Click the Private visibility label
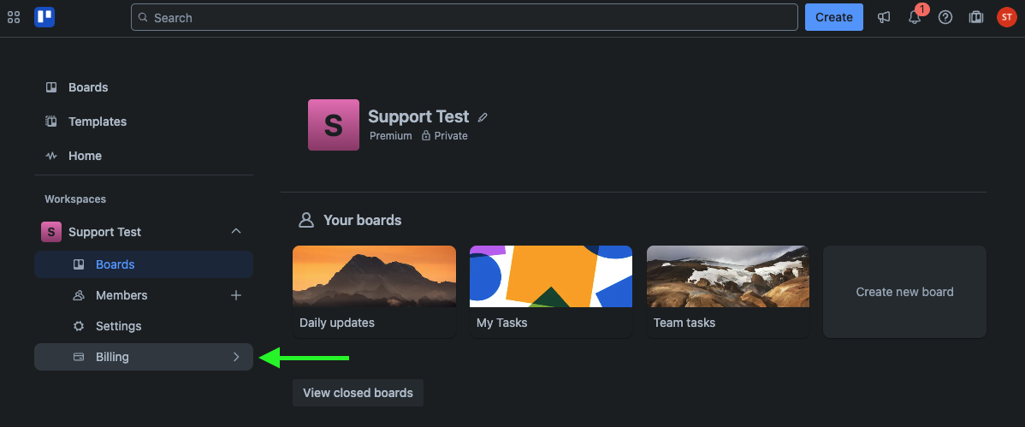 (445, 136)
